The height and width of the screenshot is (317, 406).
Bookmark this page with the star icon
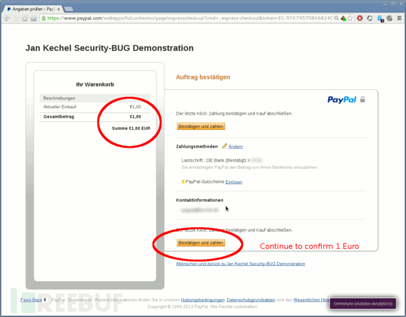coord(350,18)
